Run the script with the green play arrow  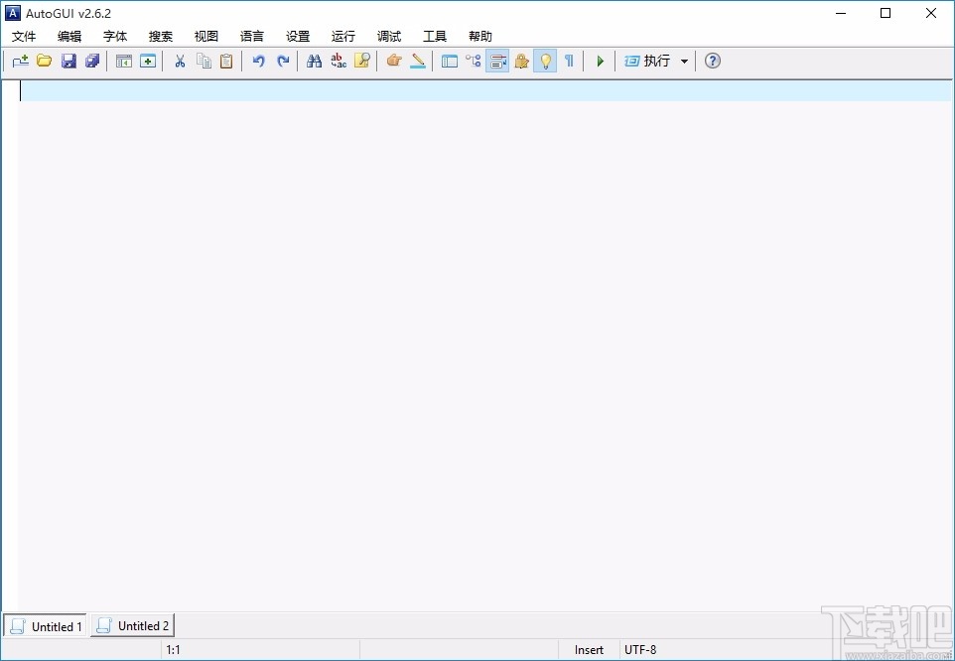(x=599, y=61)
